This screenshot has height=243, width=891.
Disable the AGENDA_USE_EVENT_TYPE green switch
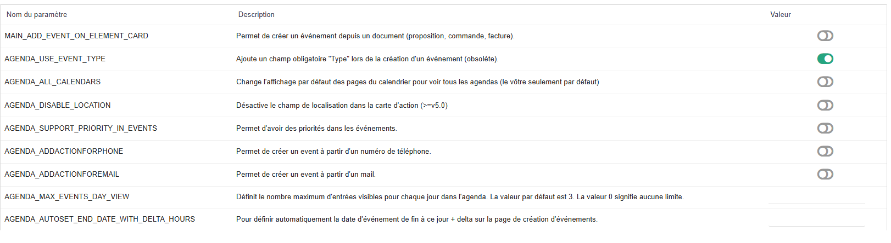[x=825, y=59]
